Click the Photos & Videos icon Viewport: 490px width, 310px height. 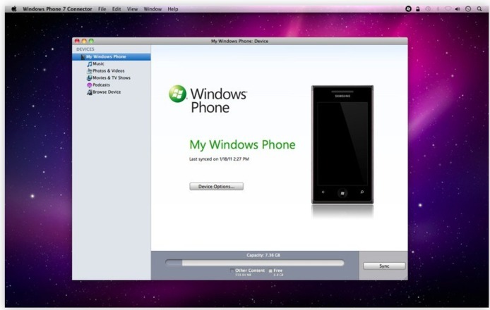(90, 71)
